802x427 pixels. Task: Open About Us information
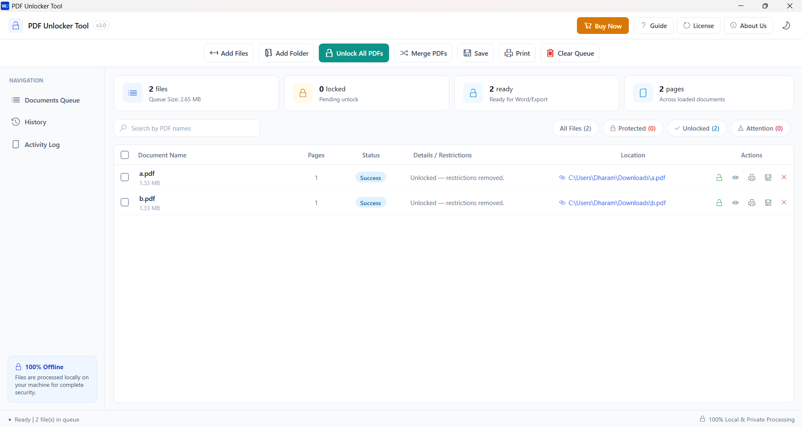748,26
